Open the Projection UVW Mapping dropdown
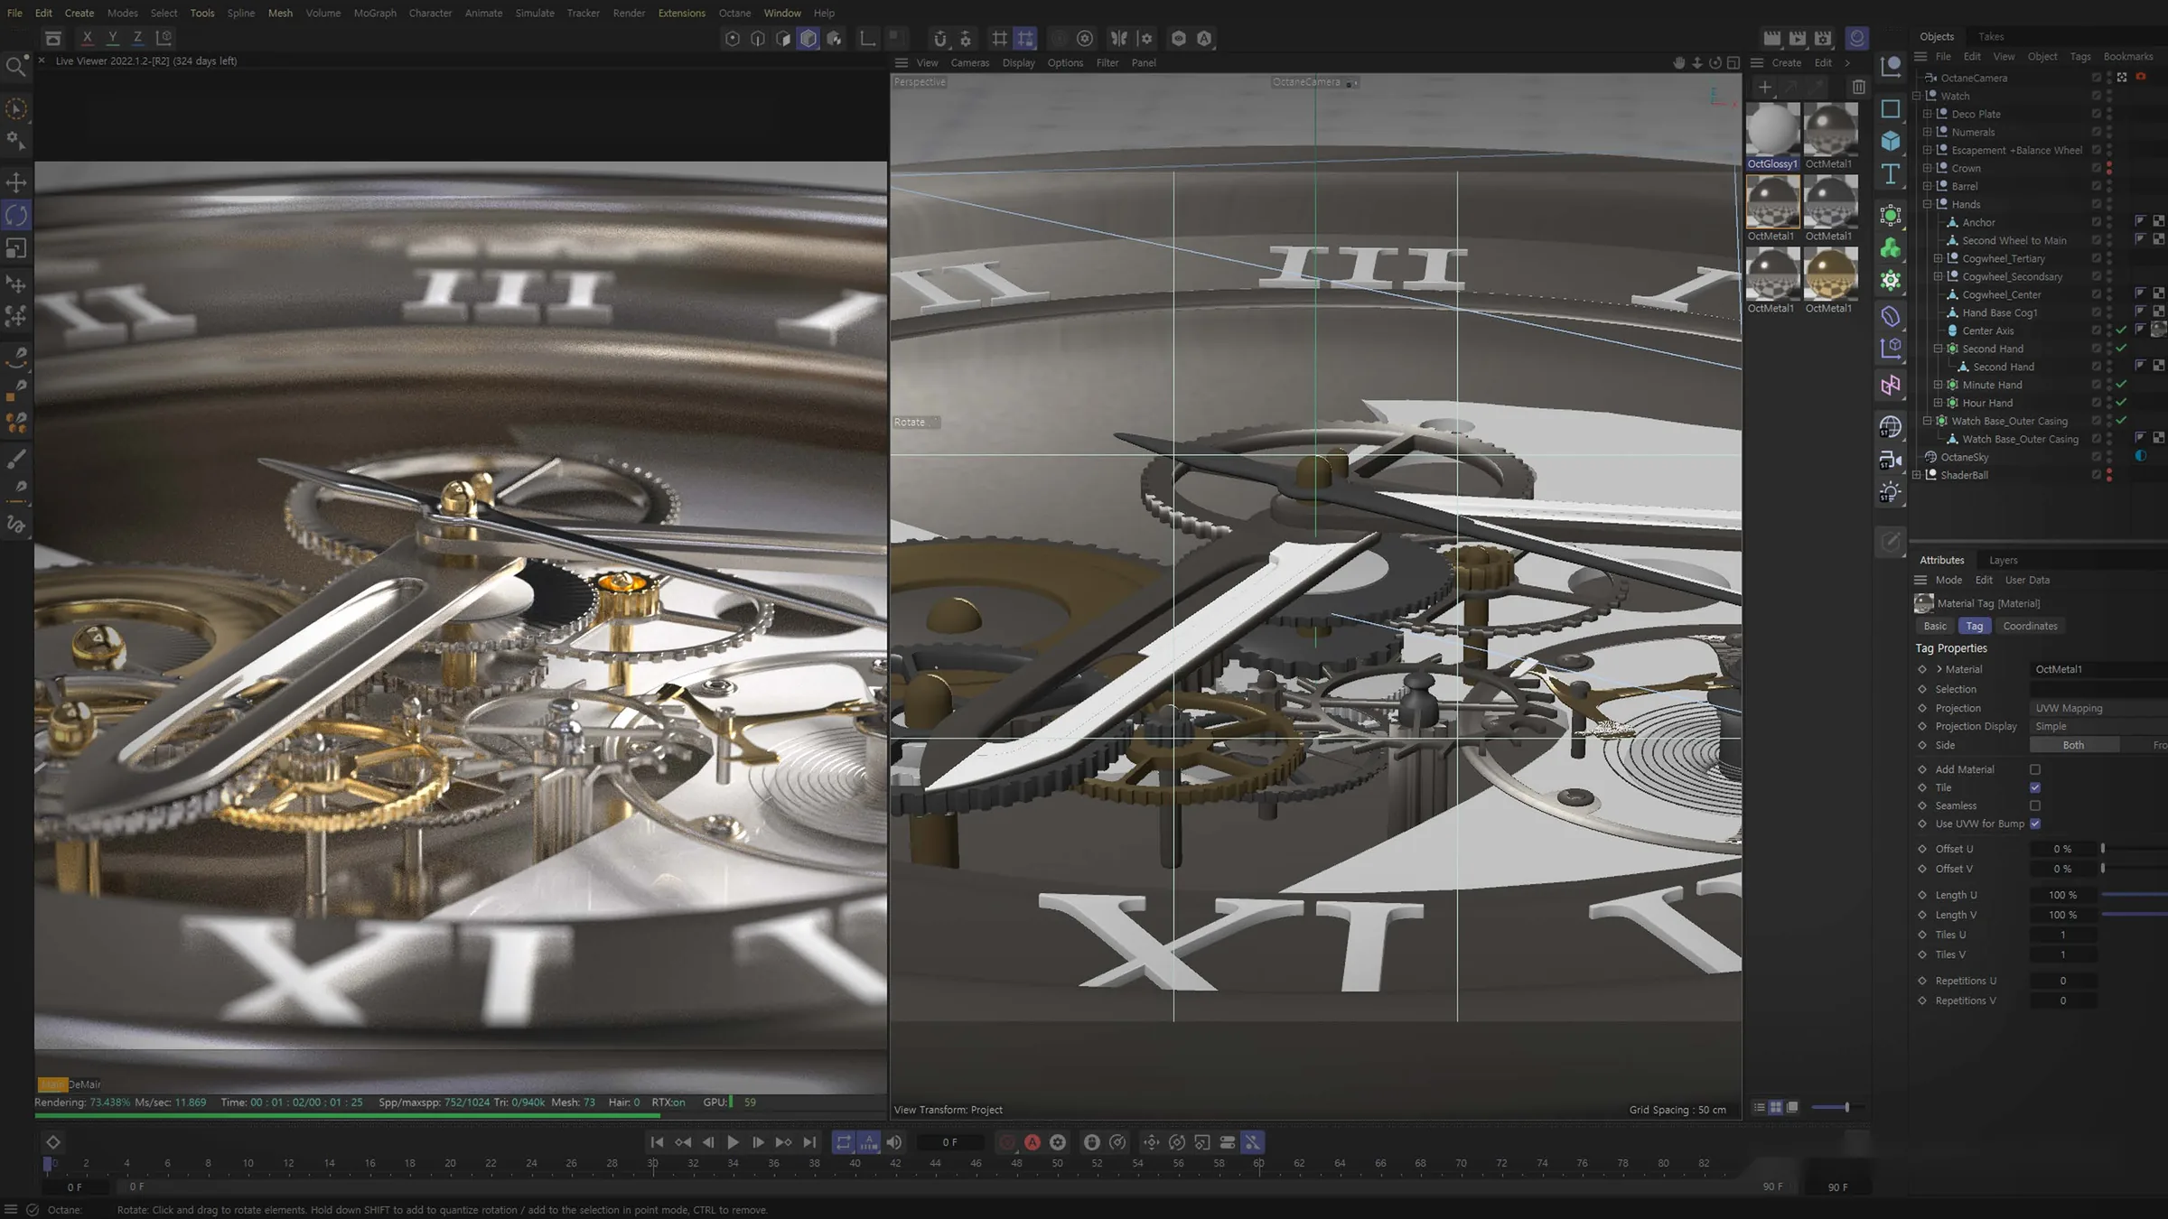Image resolution: width=2168 pixels, height=1219 pixels. pyautogui.click(x=2098, y=708)
